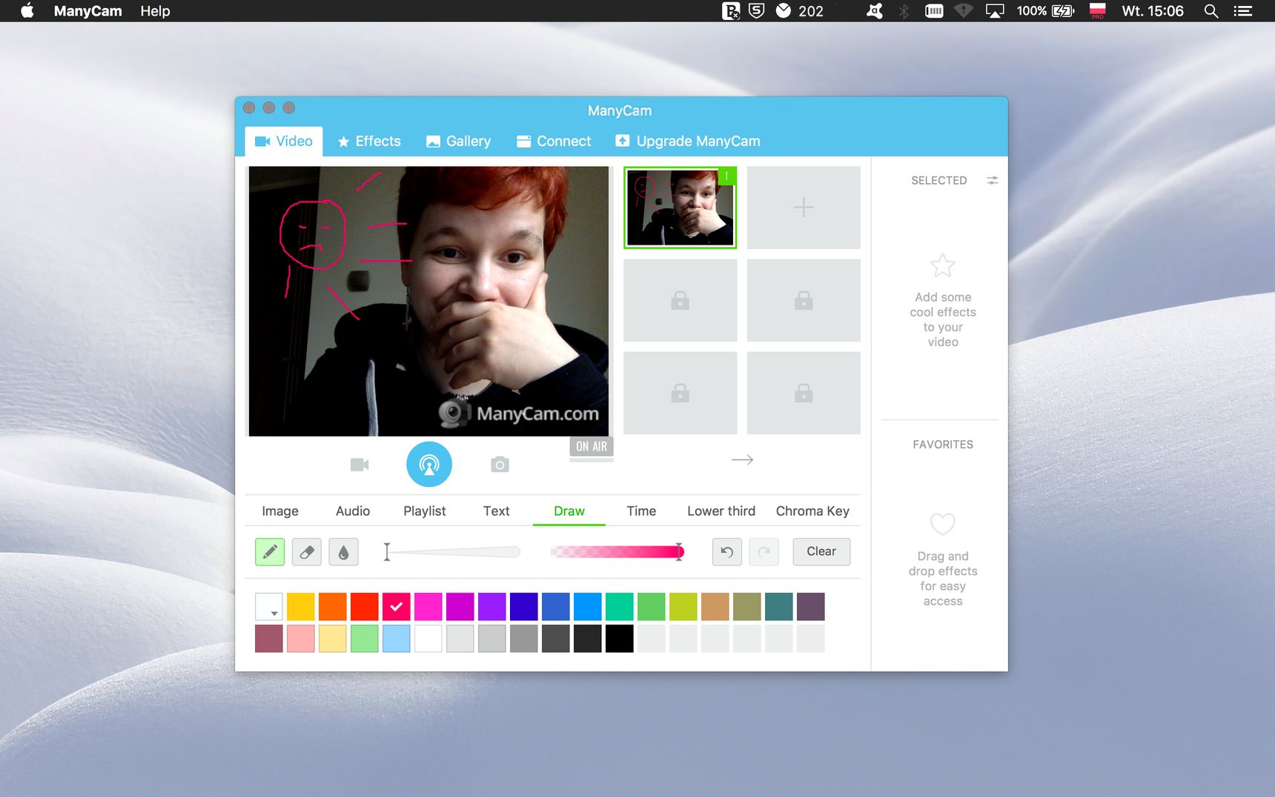Pick the red color swatch
The width and height of the screenshot is (1275, 797).
tap(365, 606)
